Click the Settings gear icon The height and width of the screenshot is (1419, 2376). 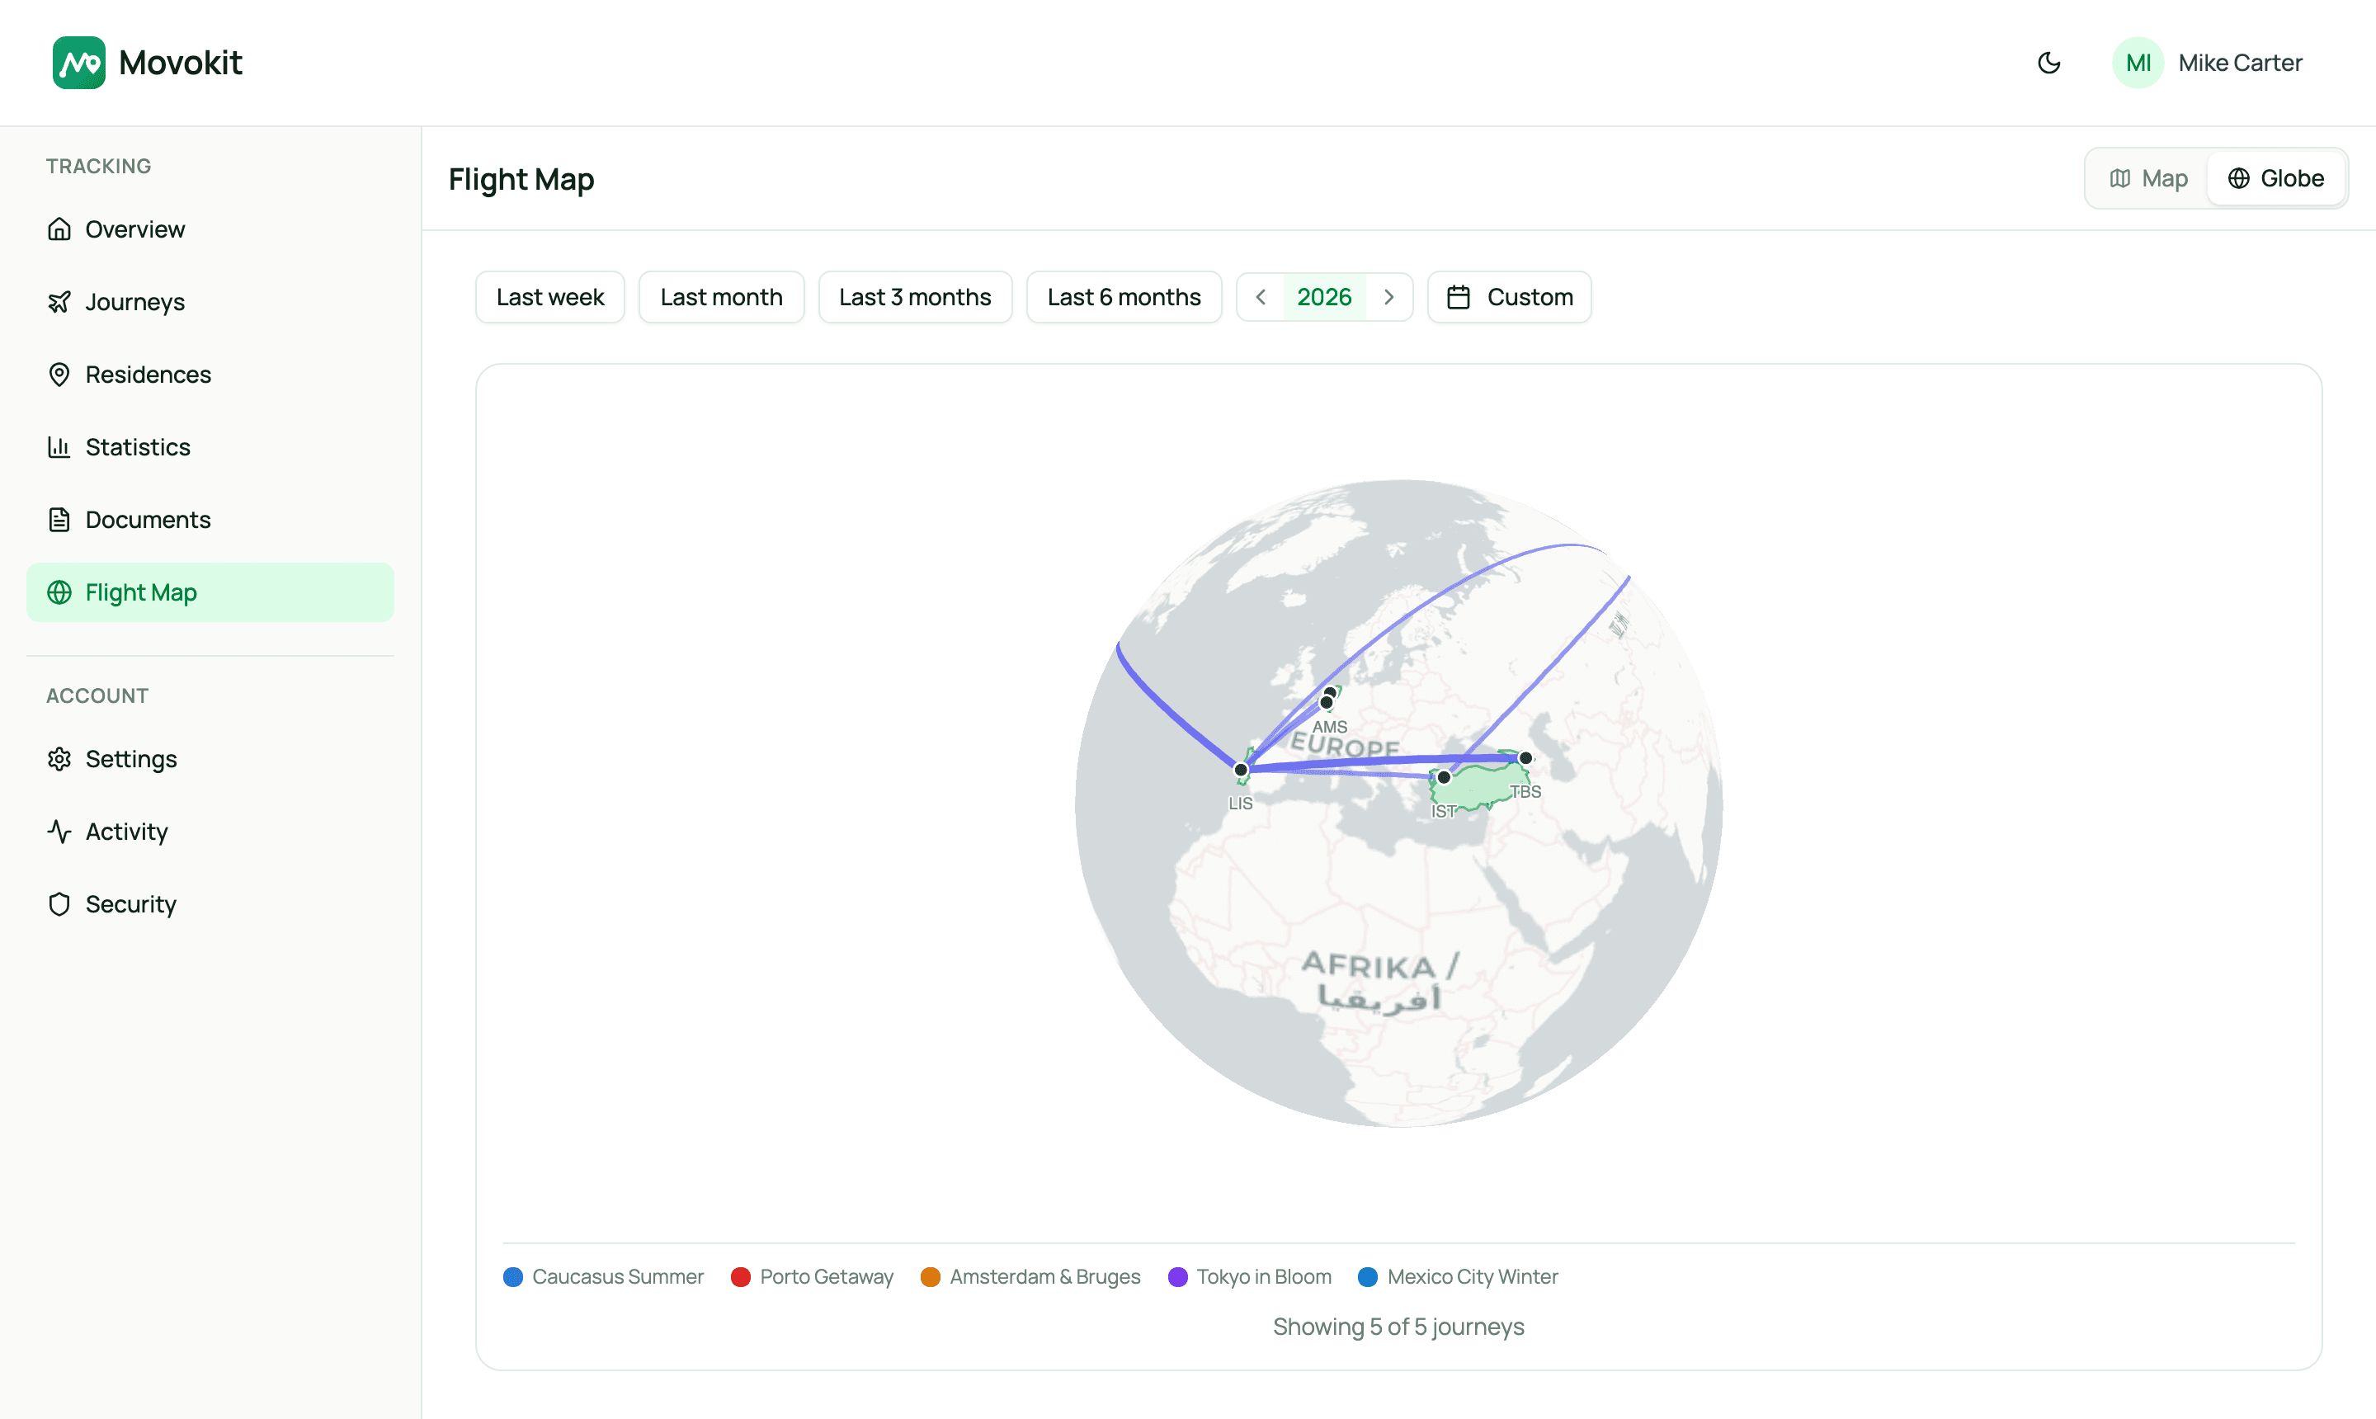59,759
